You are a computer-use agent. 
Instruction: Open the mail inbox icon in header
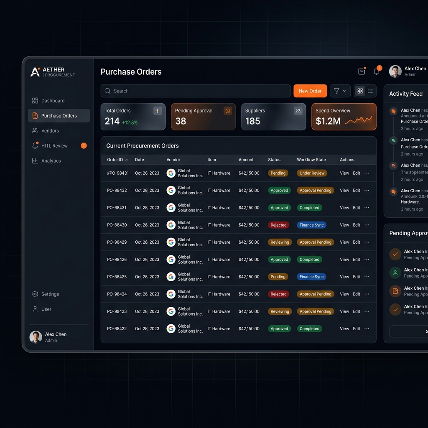pyautogui.click(x=362, y=71)
